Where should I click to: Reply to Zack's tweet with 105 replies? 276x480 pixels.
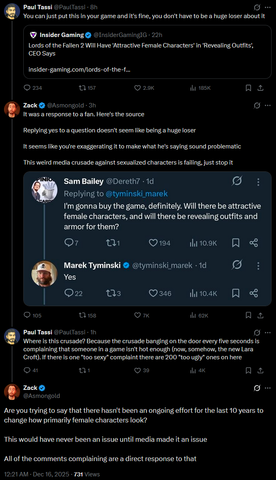click(x=27, y=315)
